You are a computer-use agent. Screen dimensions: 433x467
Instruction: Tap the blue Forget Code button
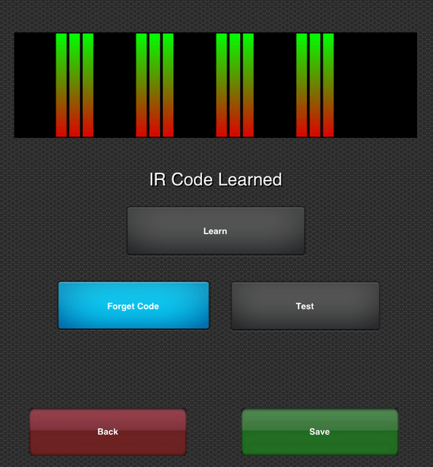[134, 306]
